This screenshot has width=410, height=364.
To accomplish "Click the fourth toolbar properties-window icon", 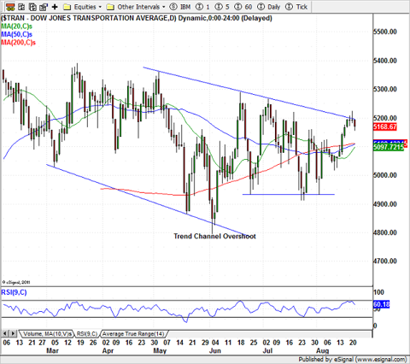I will (x=44, y=7).
